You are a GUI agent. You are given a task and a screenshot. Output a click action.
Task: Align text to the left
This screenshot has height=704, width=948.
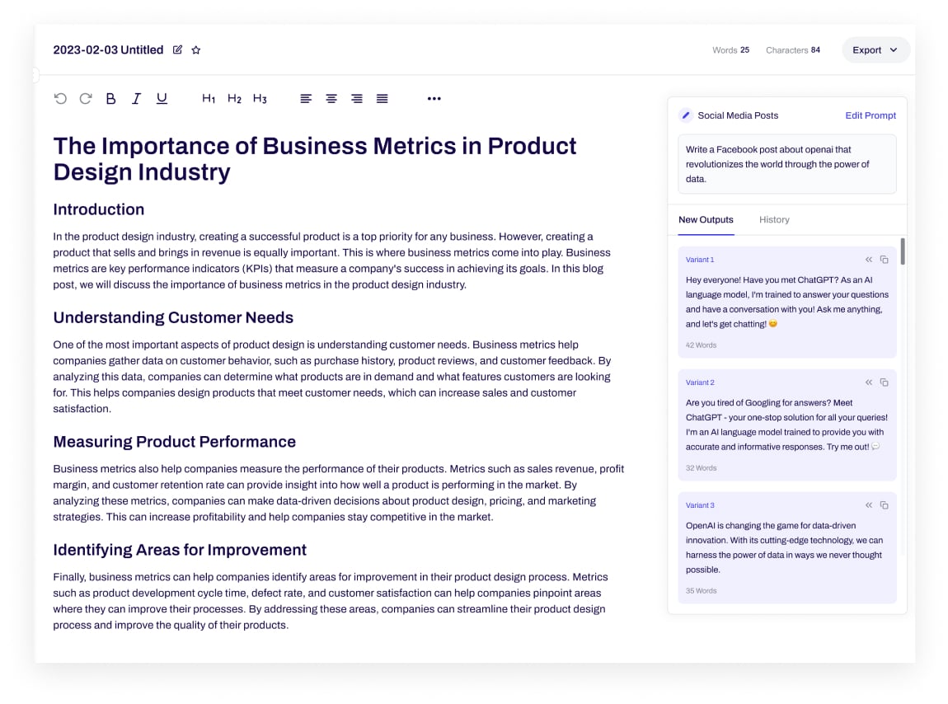click(306, 99)
